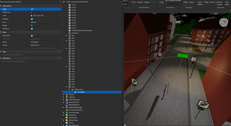231x126 pixels.
Task: Collapse the Data section
Action: tap(1, 32)
